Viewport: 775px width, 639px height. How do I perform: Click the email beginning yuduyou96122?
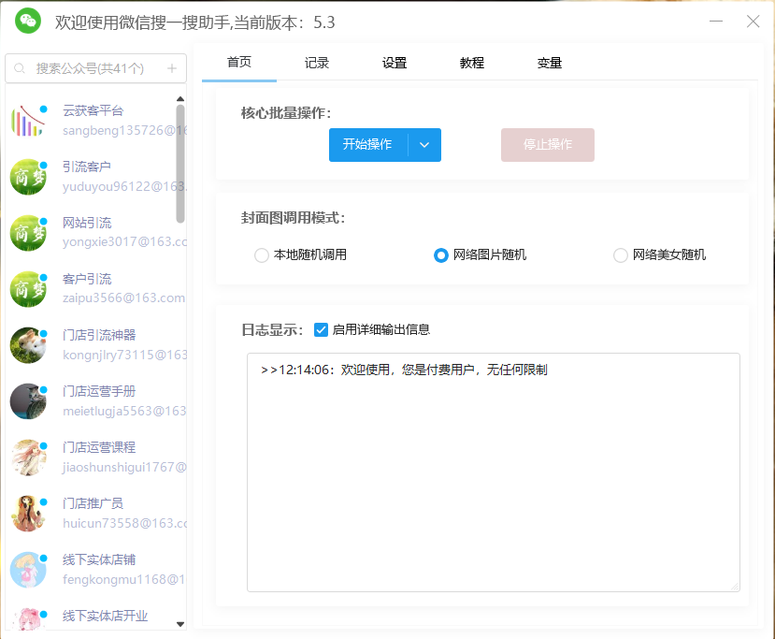(x=124, y=186)
